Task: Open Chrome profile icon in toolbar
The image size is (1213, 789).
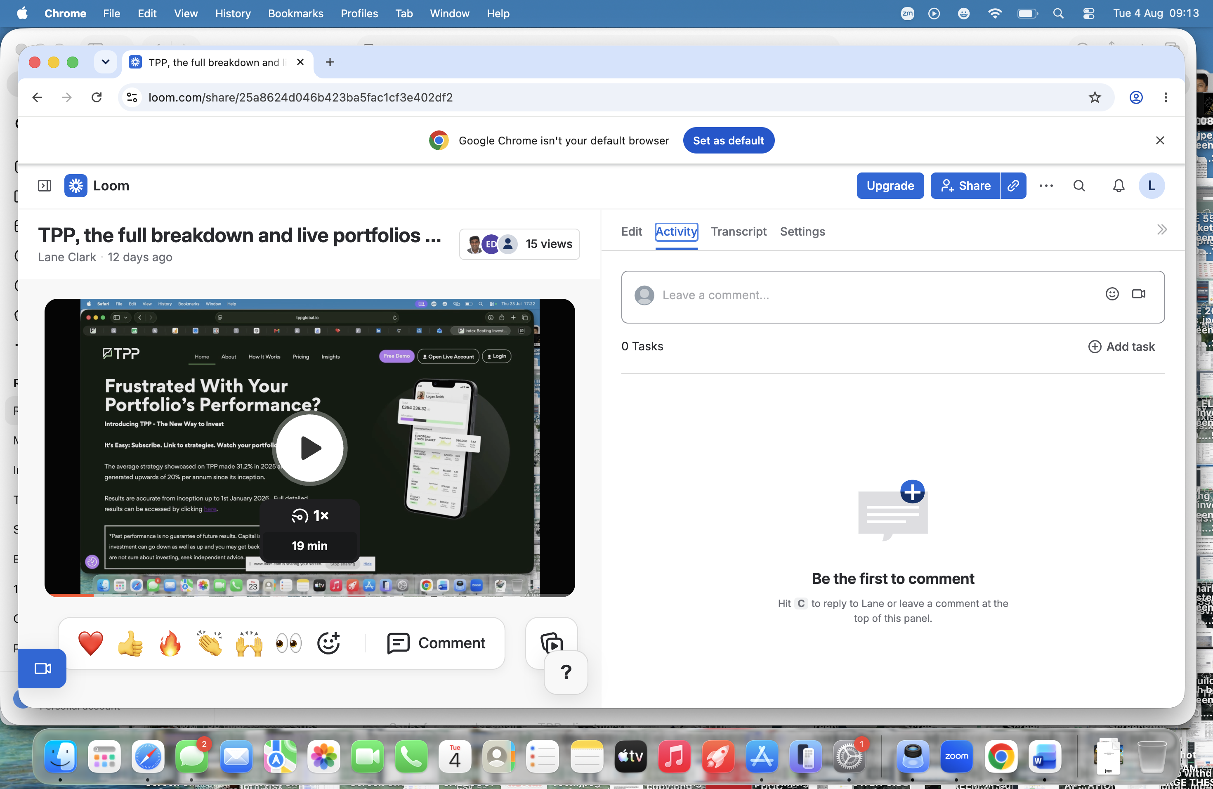Action: [x=1135, y=97]
